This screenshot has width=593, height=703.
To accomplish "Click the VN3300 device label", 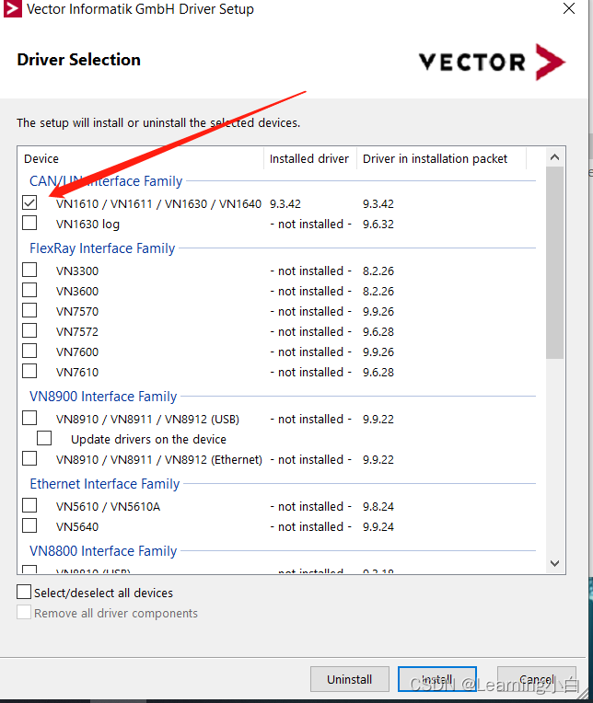I will tap(77, 271).
